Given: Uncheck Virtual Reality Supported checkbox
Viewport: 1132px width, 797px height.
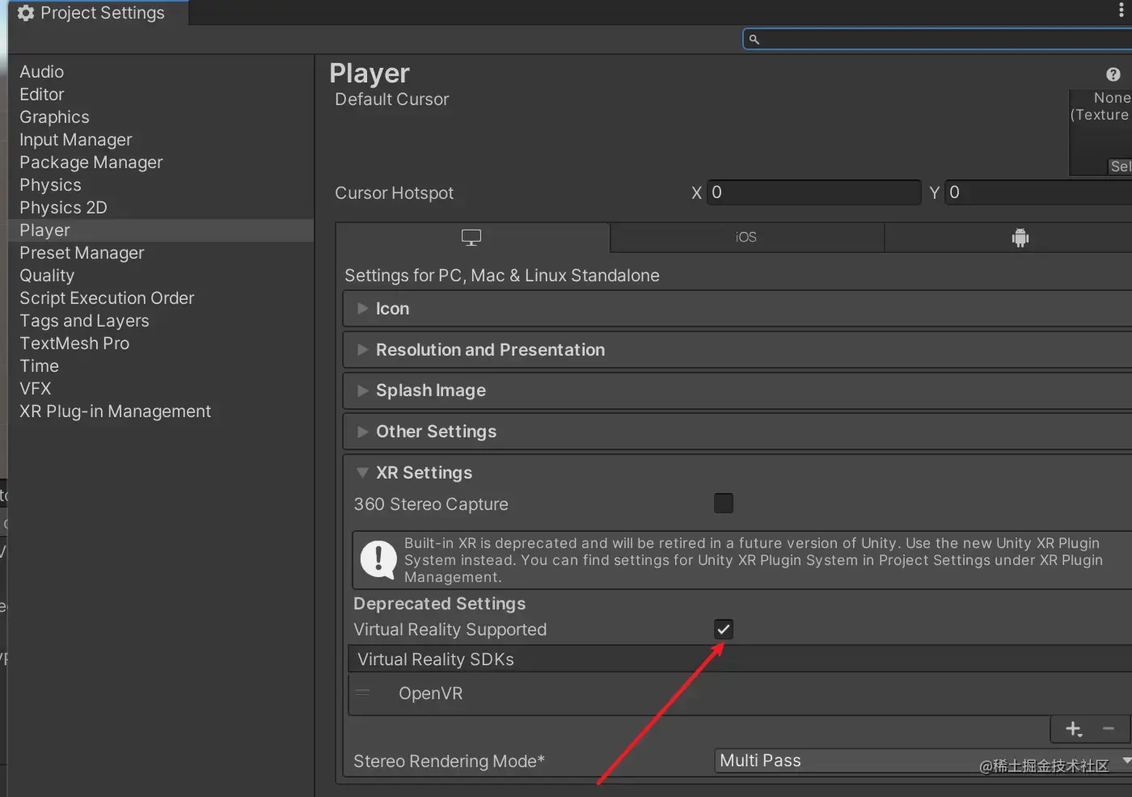Looking at the screenshot, I should (724, 629).
